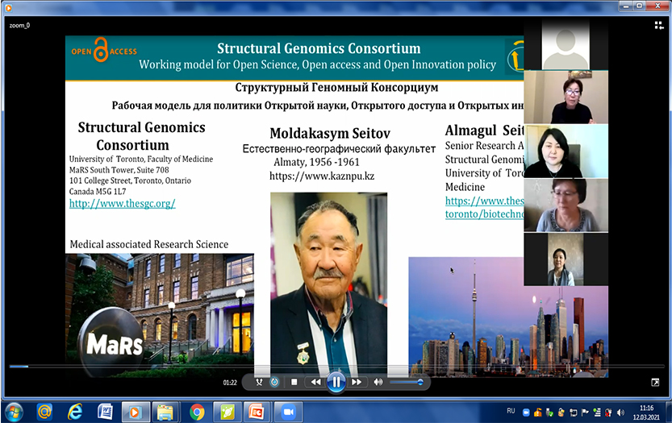Open system volume tray icon

(x=620, y=413)
